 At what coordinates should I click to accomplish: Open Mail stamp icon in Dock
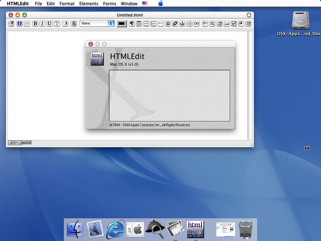tap(95, 229)
